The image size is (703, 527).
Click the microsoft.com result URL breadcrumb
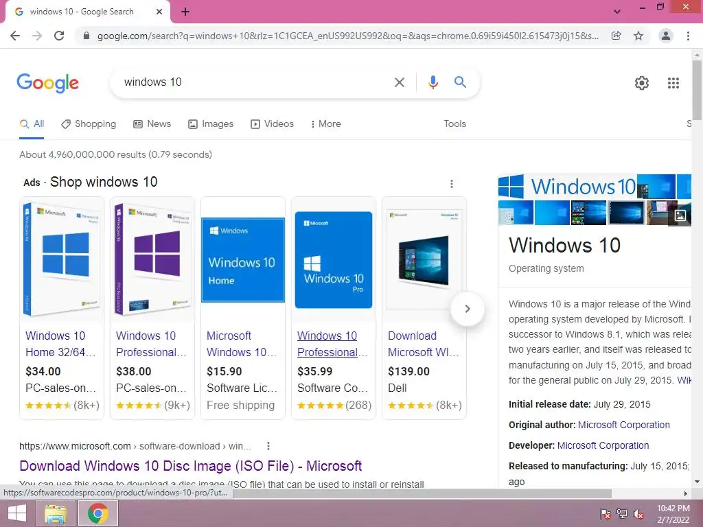[135, 446]
